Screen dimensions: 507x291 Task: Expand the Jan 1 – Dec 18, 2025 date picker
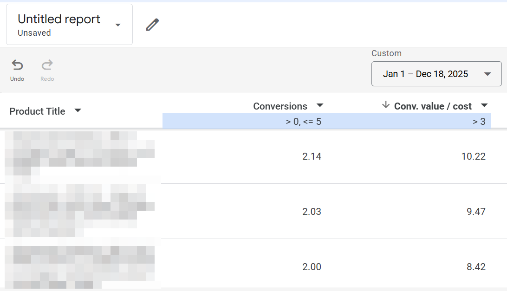[x=436, y=74]
